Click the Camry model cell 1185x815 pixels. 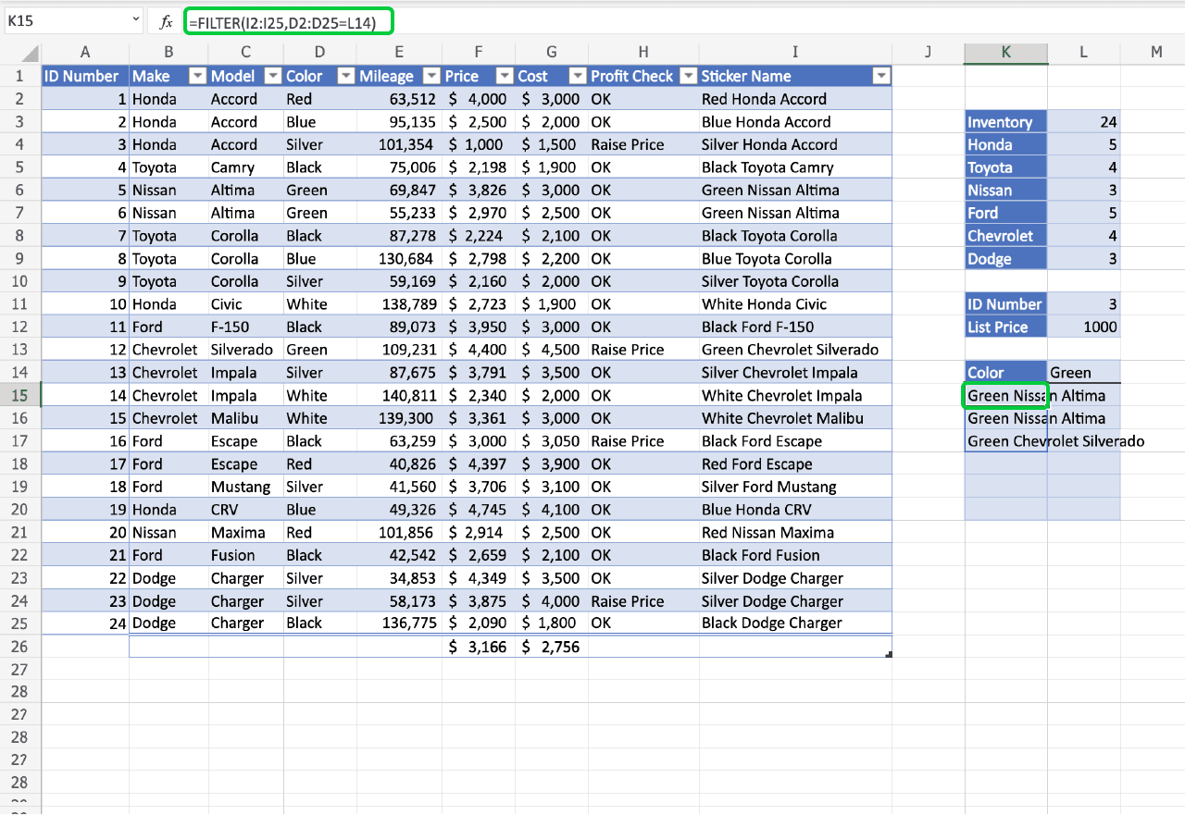point(245,167)
